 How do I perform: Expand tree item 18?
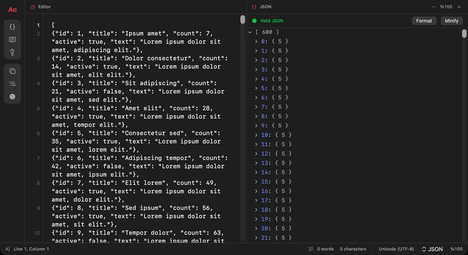pos(256,209)
